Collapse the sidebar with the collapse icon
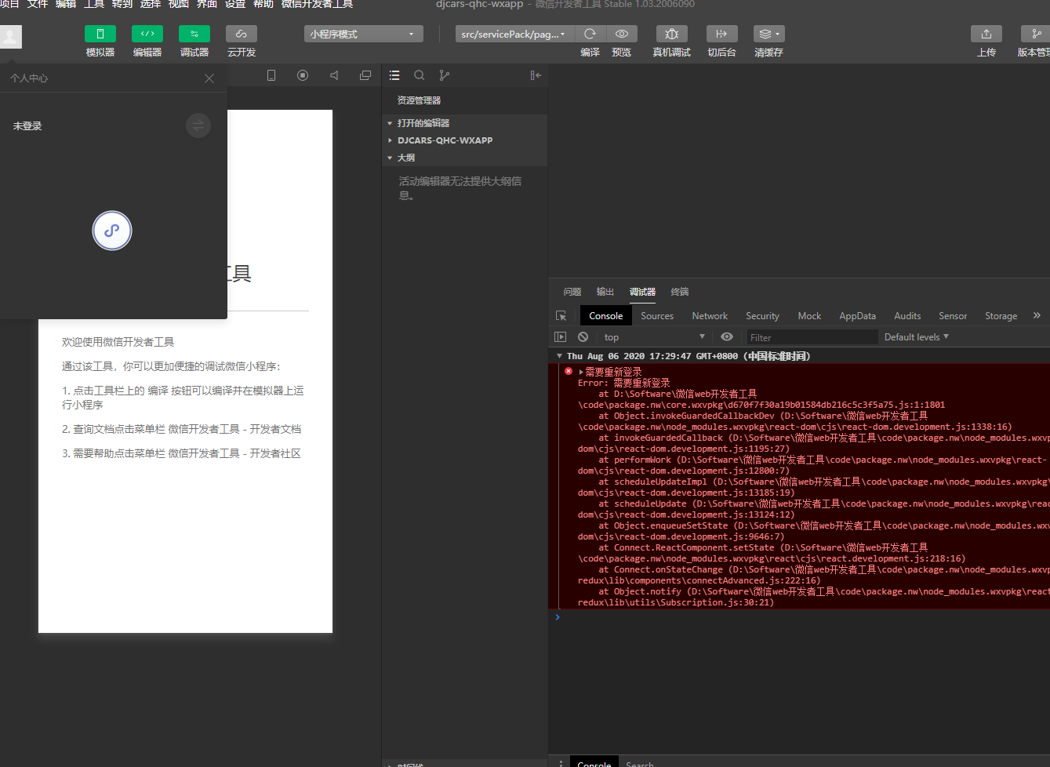 (536, 75)
